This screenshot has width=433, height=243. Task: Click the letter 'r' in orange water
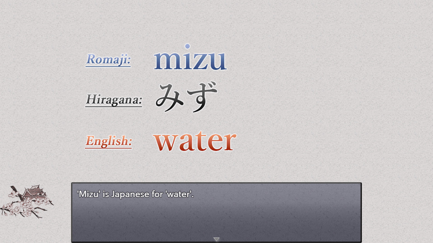(230, 142)
